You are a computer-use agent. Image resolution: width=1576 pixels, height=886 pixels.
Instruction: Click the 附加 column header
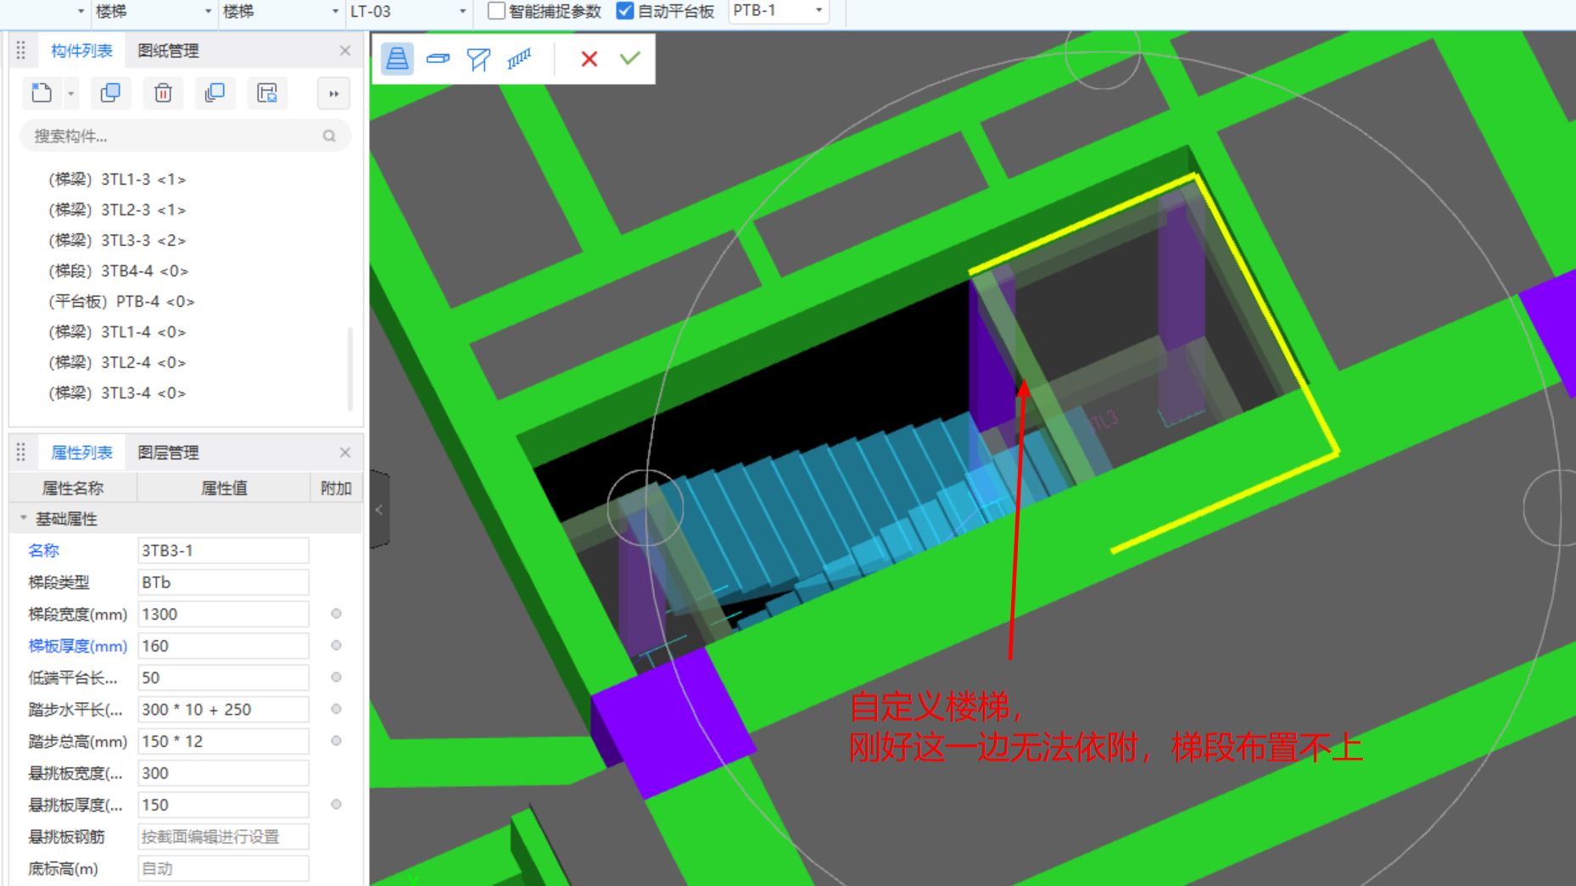[x=336, y=488]
